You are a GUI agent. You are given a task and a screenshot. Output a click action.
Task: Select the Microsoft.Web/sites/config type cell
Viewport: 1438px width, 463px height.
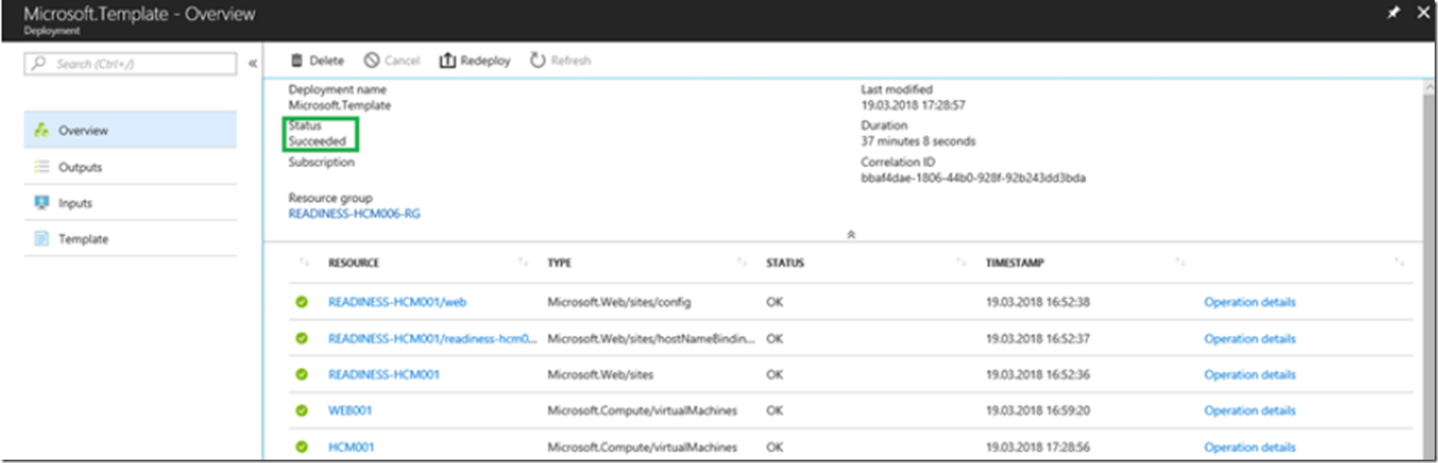pyautogui.click(x=619, y=302)
